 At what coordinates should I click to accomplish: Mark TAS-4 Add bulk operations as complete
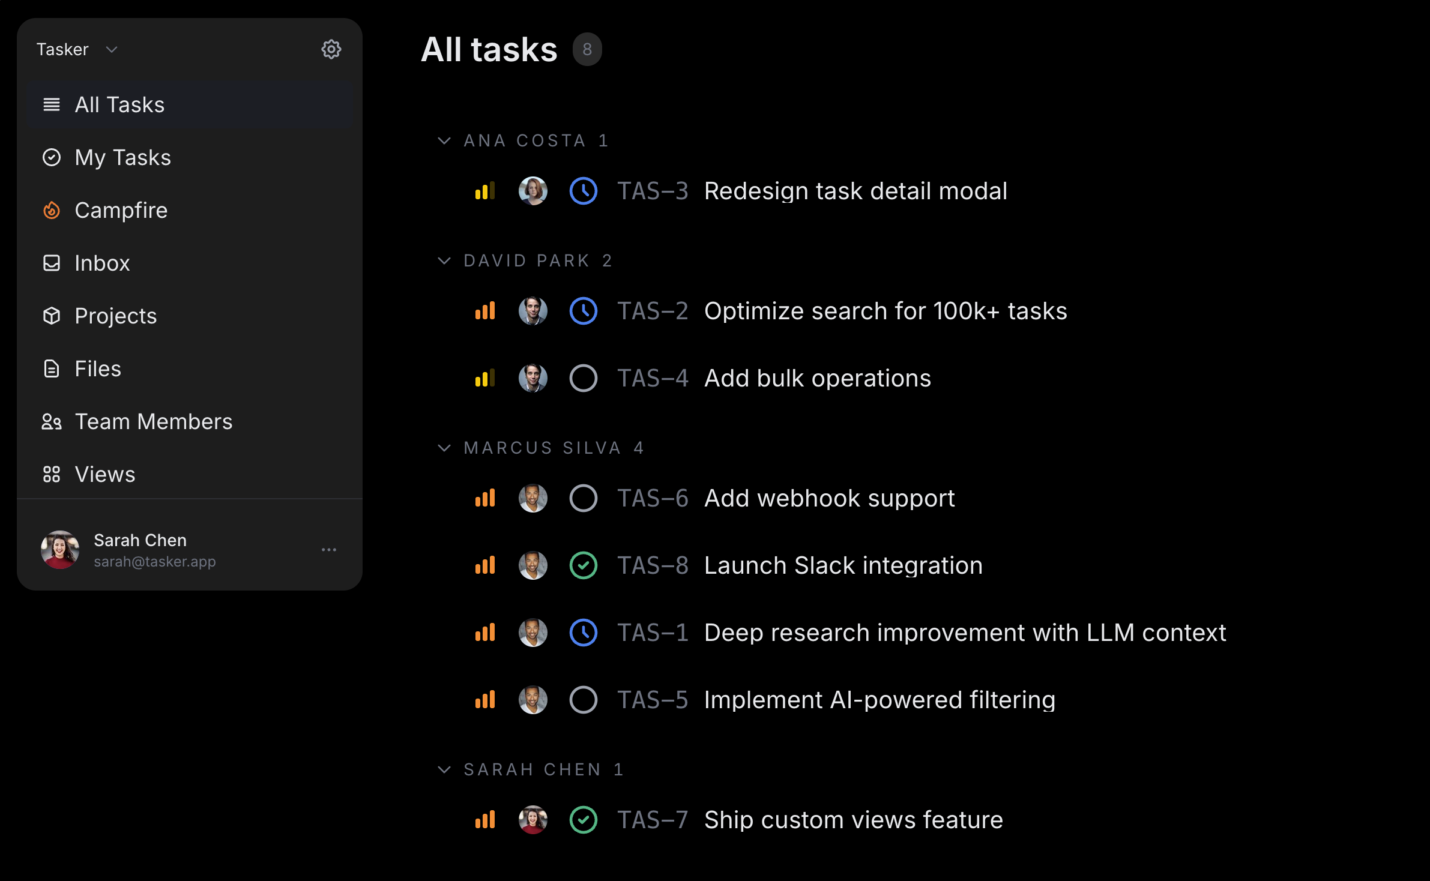point(583,378)
